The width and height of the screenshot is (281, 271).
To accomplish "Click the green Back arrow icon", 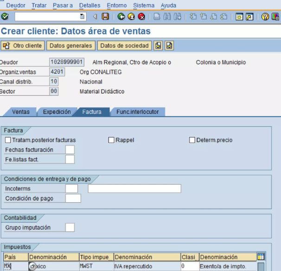I will click(x=121, y=17).
